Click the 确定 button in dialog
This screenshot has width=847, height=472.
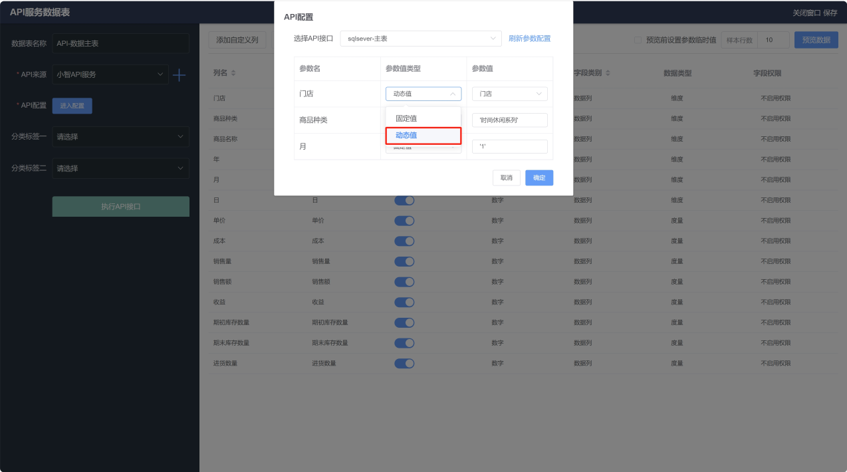tap(539, 177)
